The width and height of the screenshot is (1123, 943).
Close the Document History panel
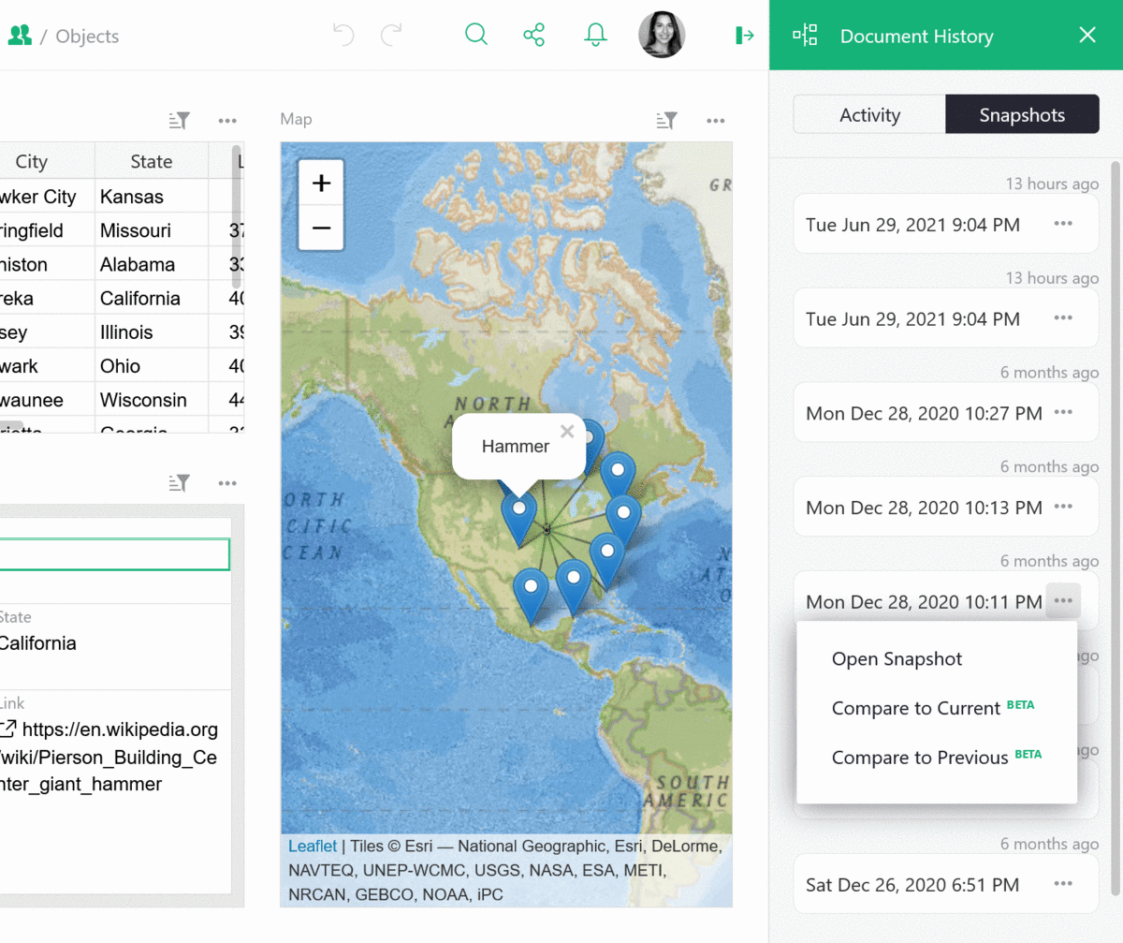click(x=1087, y=36)
